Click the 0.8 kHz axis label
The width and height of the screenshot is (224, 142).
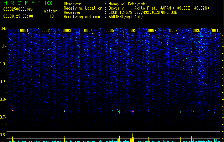[3, 99]
